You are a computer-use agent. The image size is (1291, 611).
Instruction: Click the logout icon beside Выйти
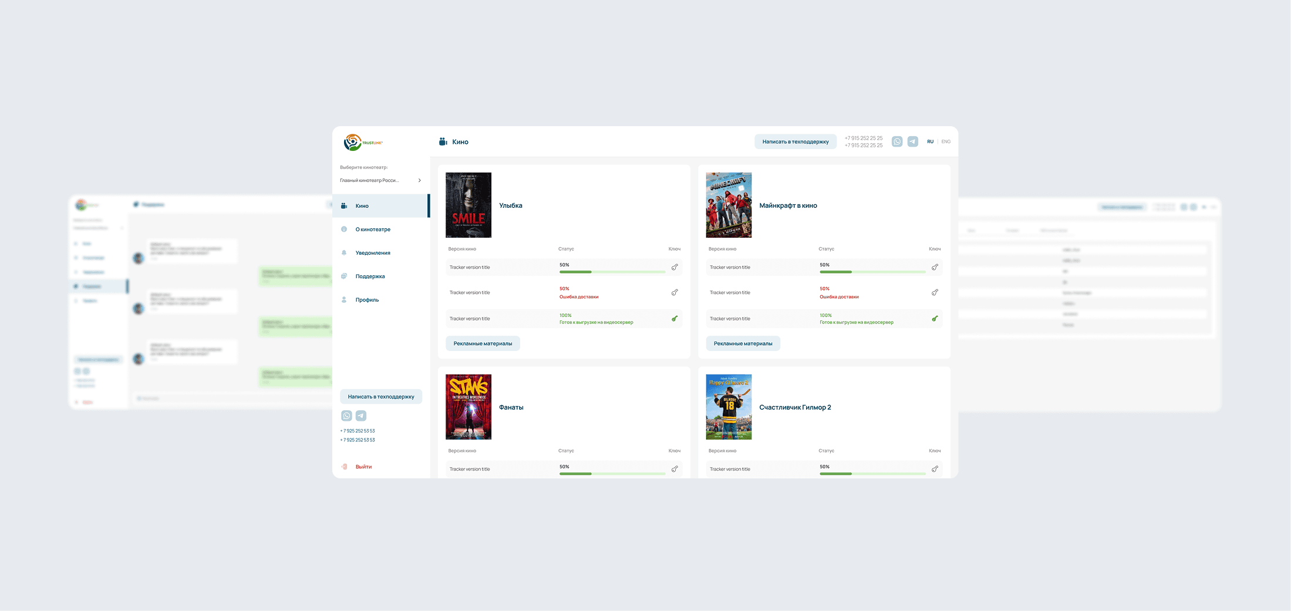pos(344,467)
